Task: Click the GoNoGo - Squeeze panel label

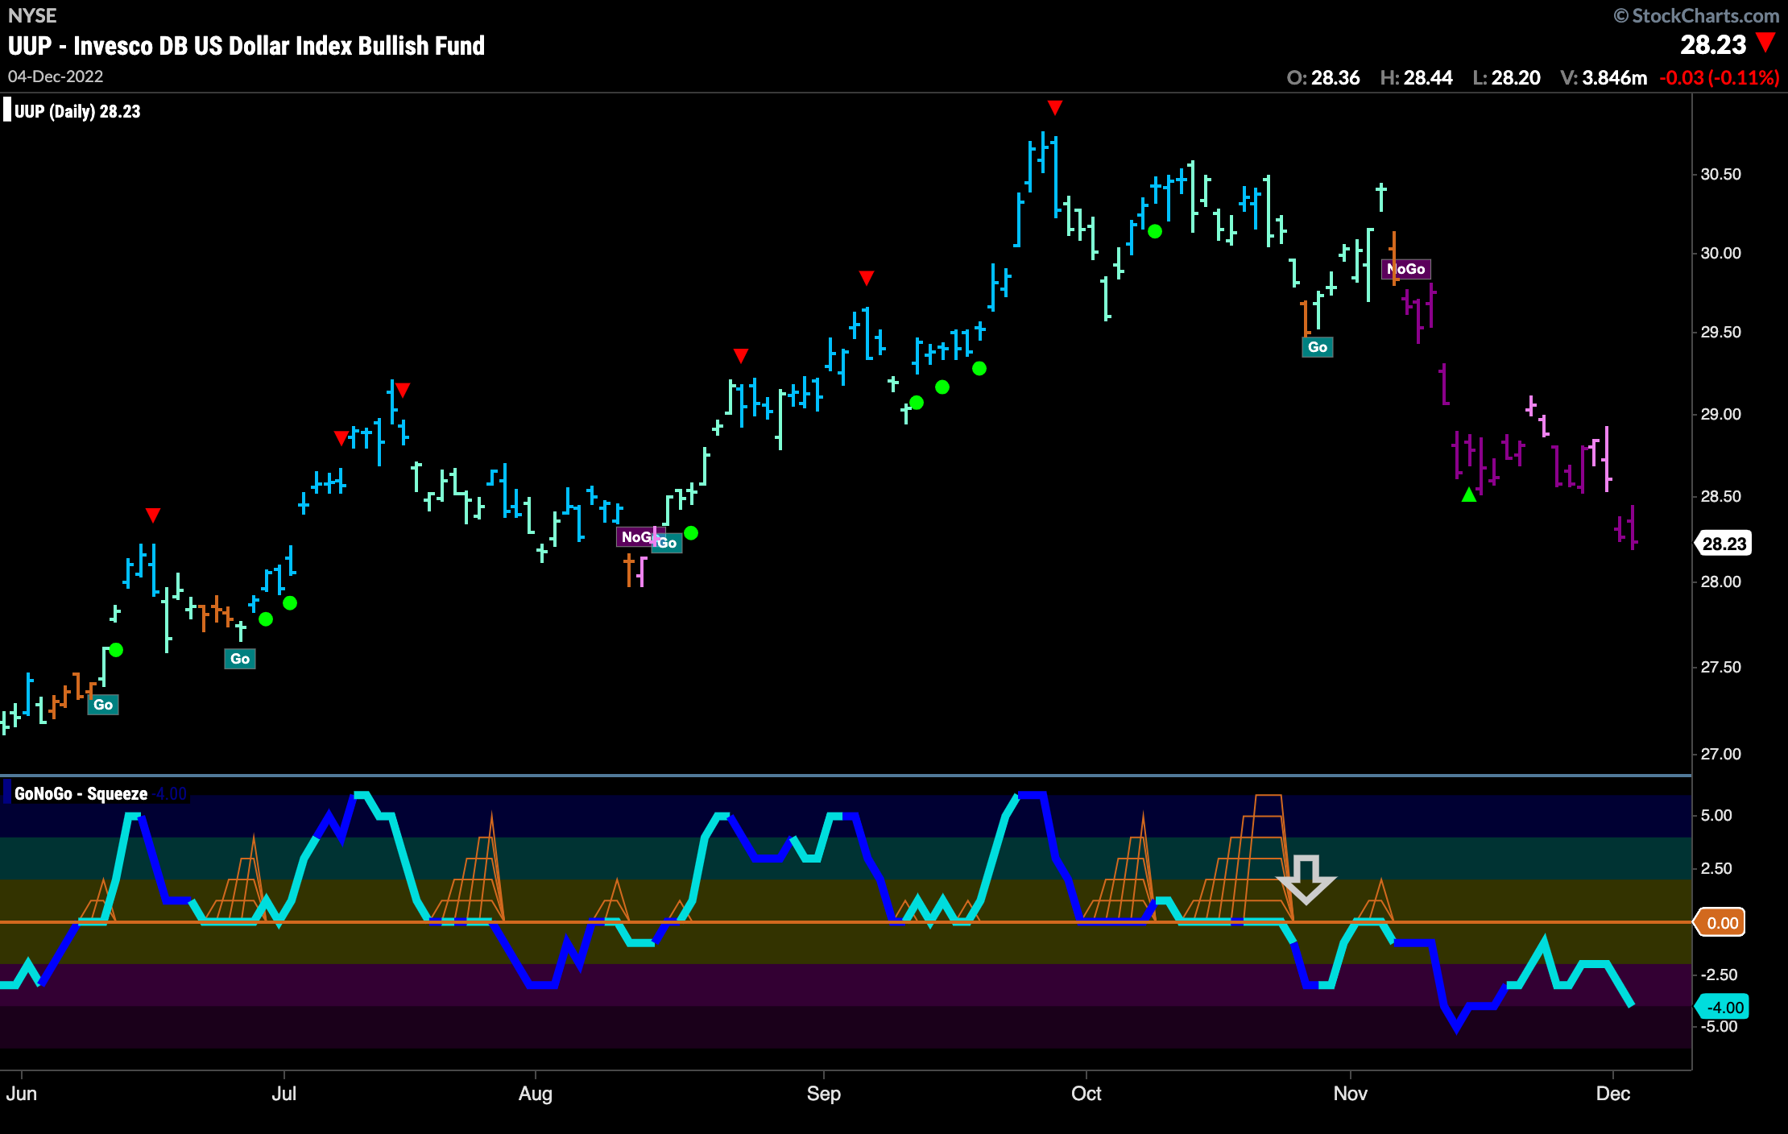Action: coord(81,793)
